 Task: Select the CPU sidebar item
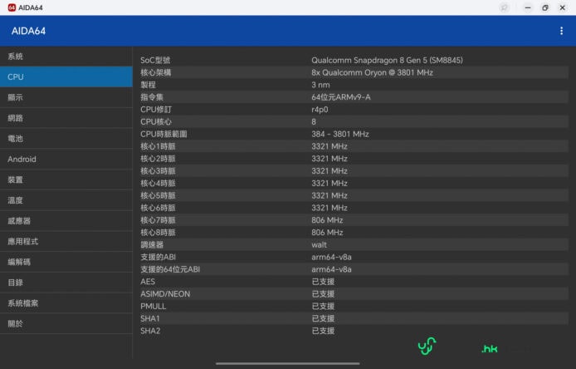[x=66, y=77]
